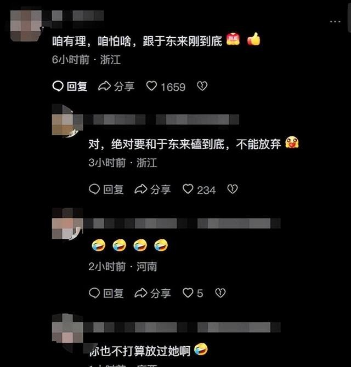Open blurred username above 不能放弃 reply
The width and height of the screenshot is (351, 367).
pos(161,119)
